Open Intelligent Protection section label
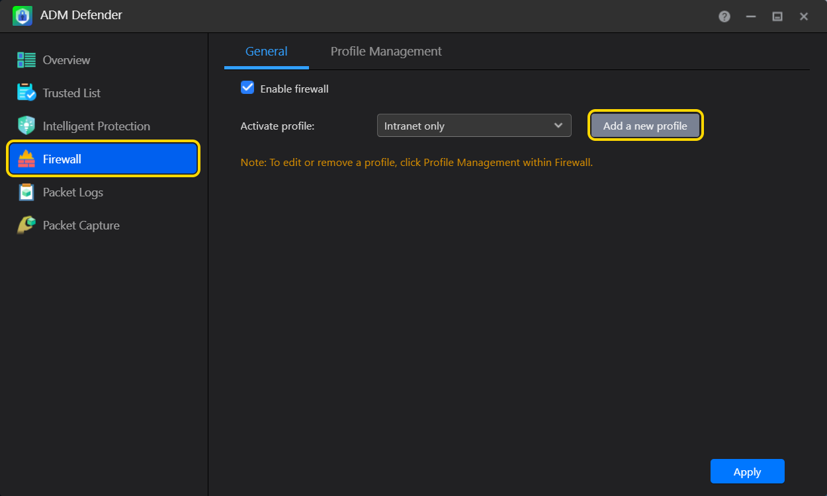 pos(97,126)
